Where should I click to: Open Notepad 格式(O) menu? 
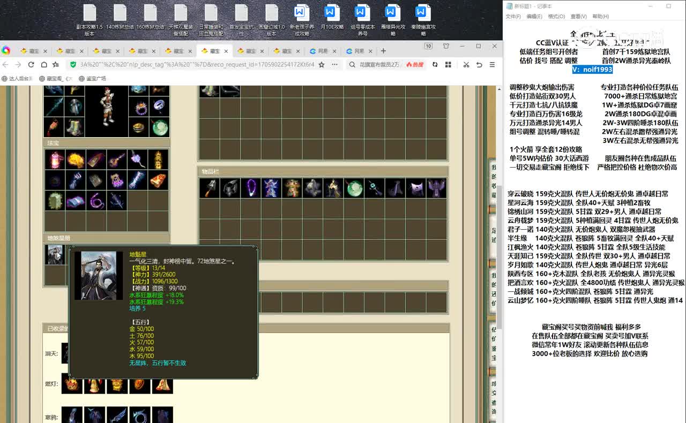pos(556,17)
